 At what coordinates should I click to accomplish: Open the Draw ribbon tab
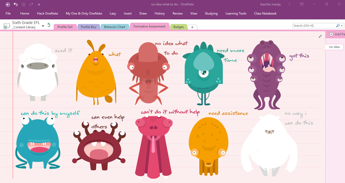(x=143, y=13)
